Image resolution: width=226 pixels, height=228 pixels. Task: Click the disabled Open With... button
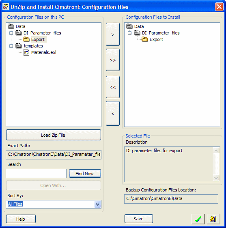click(54, 185)
